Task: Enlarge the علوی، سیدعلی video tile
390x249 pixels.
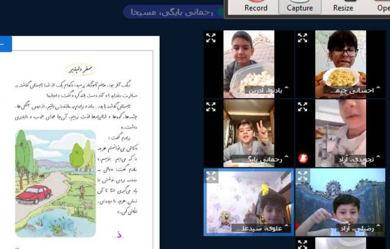Action: [x=211, y=176]
